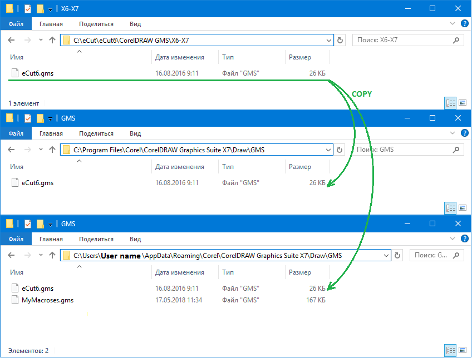This screenshot has height=358, width=472.
Task: Open Help in the X6-X7 window
Action: 464,23
